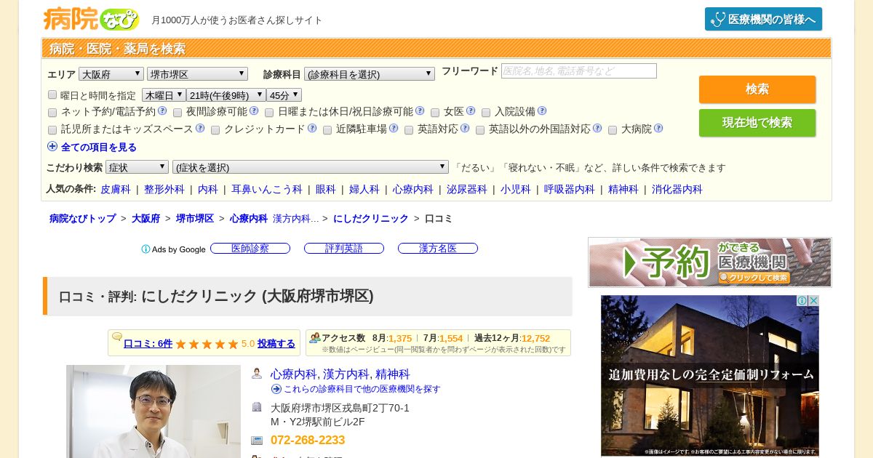
Task: Open the 症状 category dropdown
Action: click(x=137, y=167)
